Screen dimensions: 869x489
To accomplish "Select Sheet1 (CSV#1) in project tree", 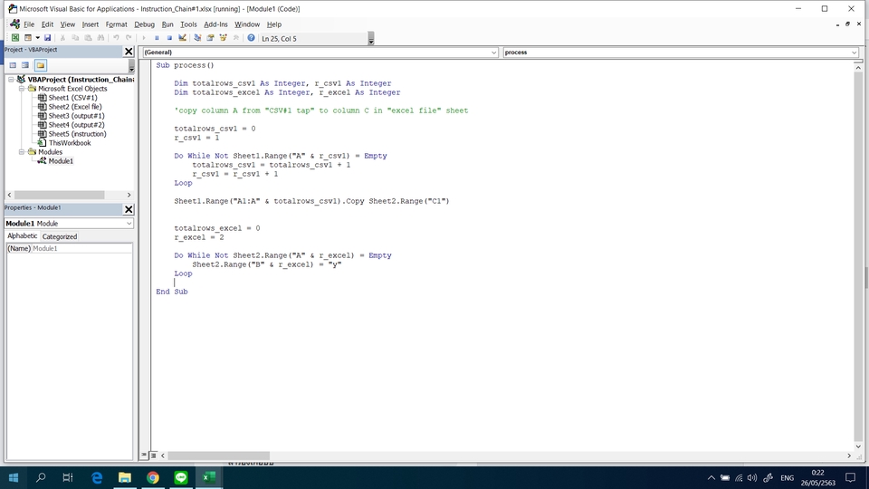I will pos(72,98).
